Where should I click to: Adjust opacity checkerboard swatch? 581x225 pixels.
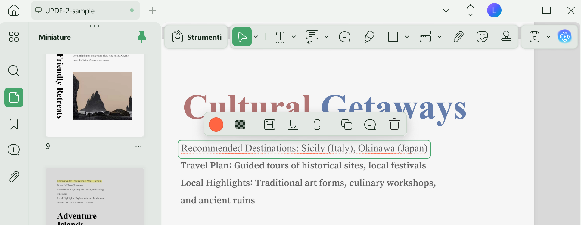tap(240, 125)
